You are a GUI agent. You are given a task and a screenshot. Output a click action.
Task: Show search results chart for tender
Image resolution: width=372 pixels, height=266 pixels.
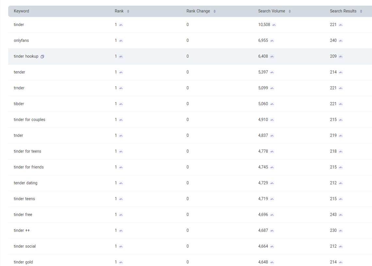pyautogui.click(x=341, y=72)
